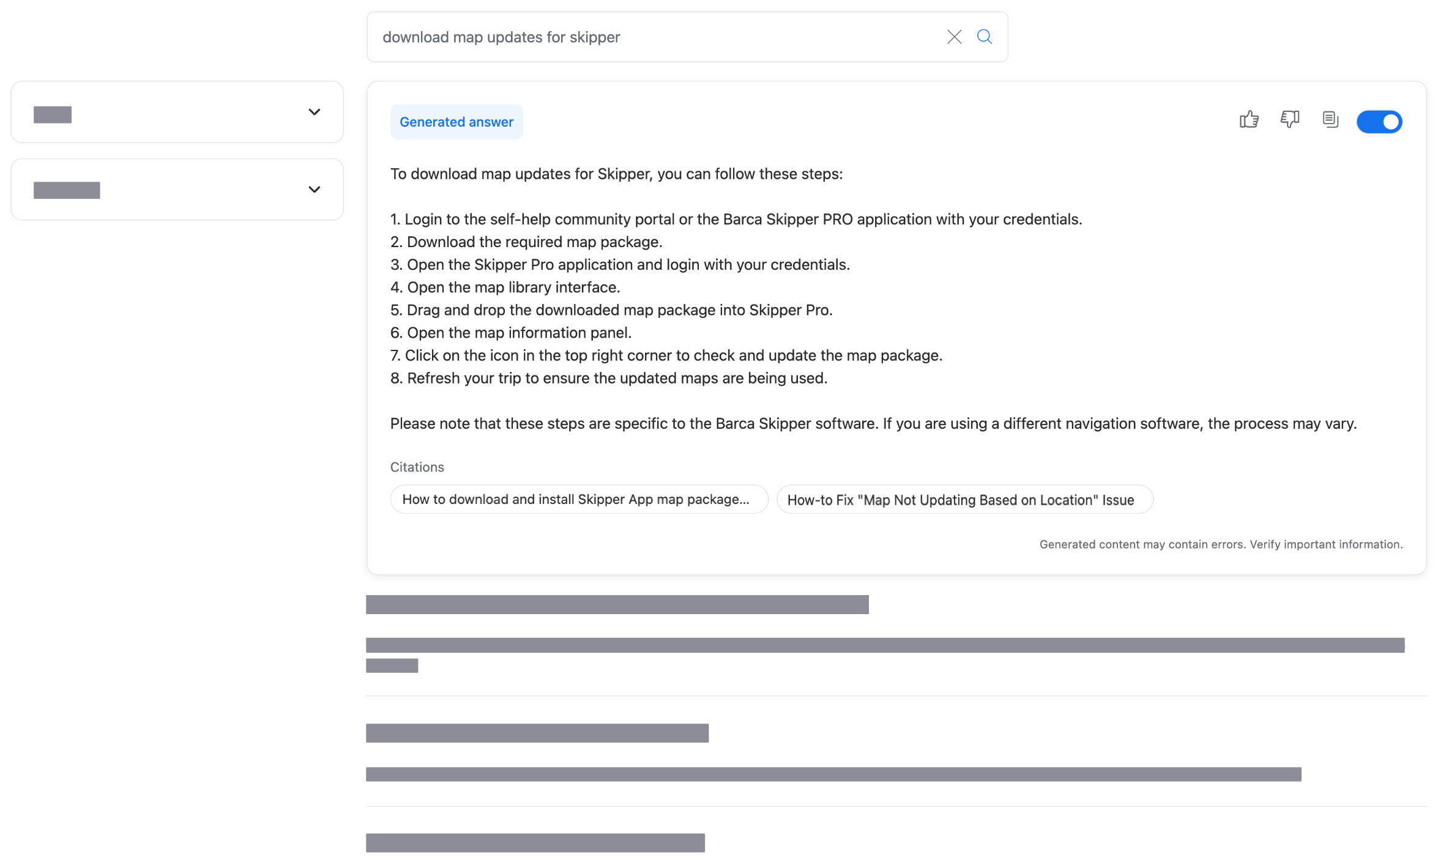
Task: Click step '6. Open the map information panel.'
Action: (511, 333)
